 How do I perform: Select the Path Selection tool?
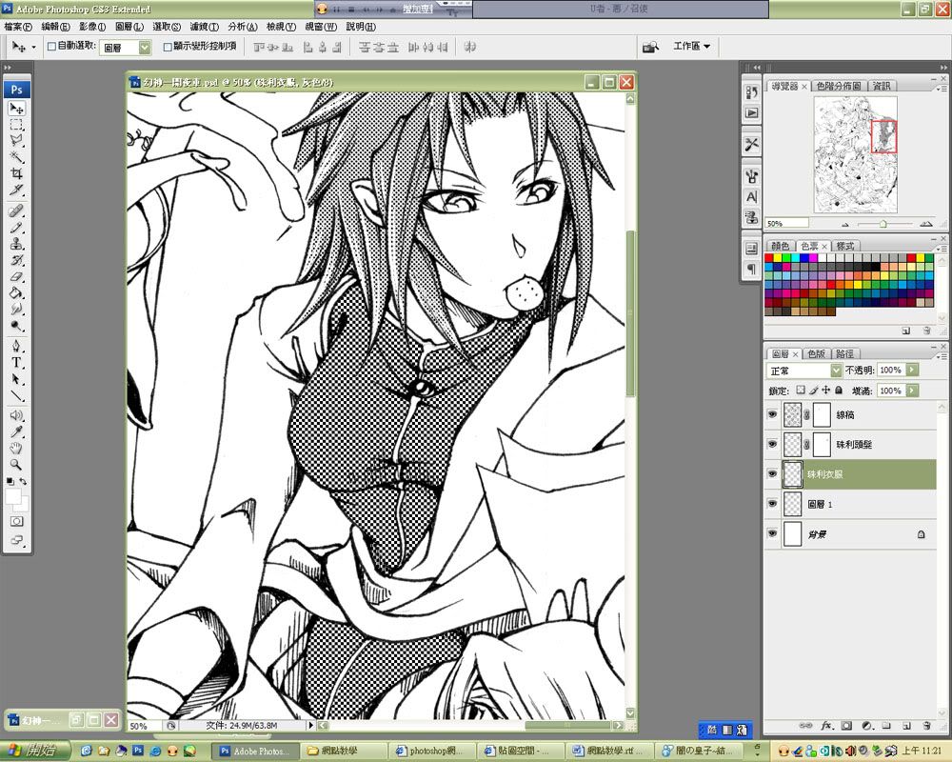click(x=16, y=379)
